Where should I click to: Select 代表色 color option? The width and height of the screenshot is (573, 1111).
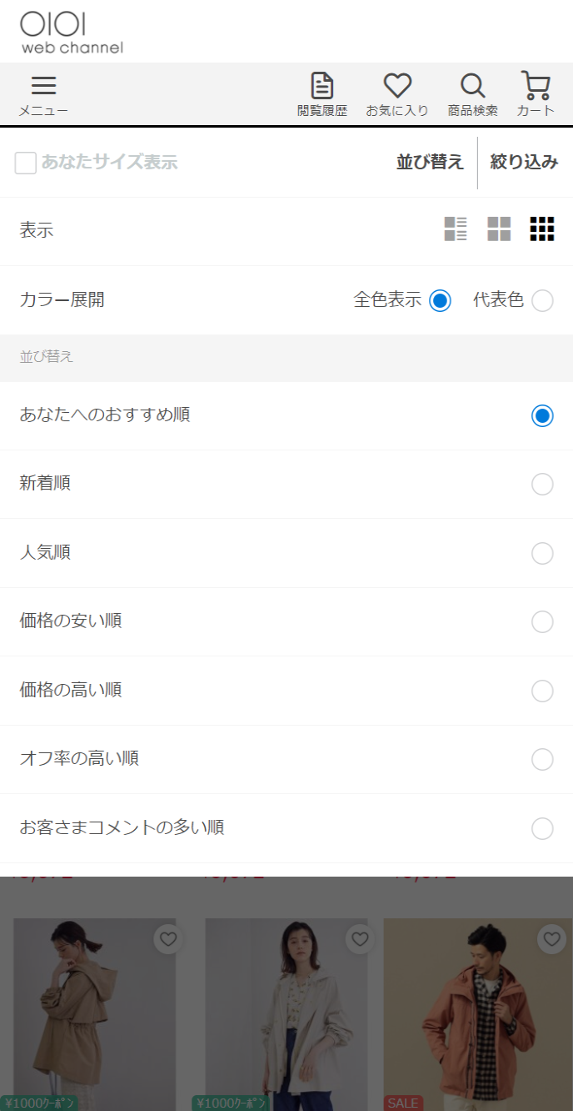tap(542, 300)
